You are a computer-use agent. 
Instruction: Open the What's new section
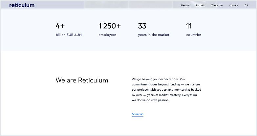pos(217,6)
